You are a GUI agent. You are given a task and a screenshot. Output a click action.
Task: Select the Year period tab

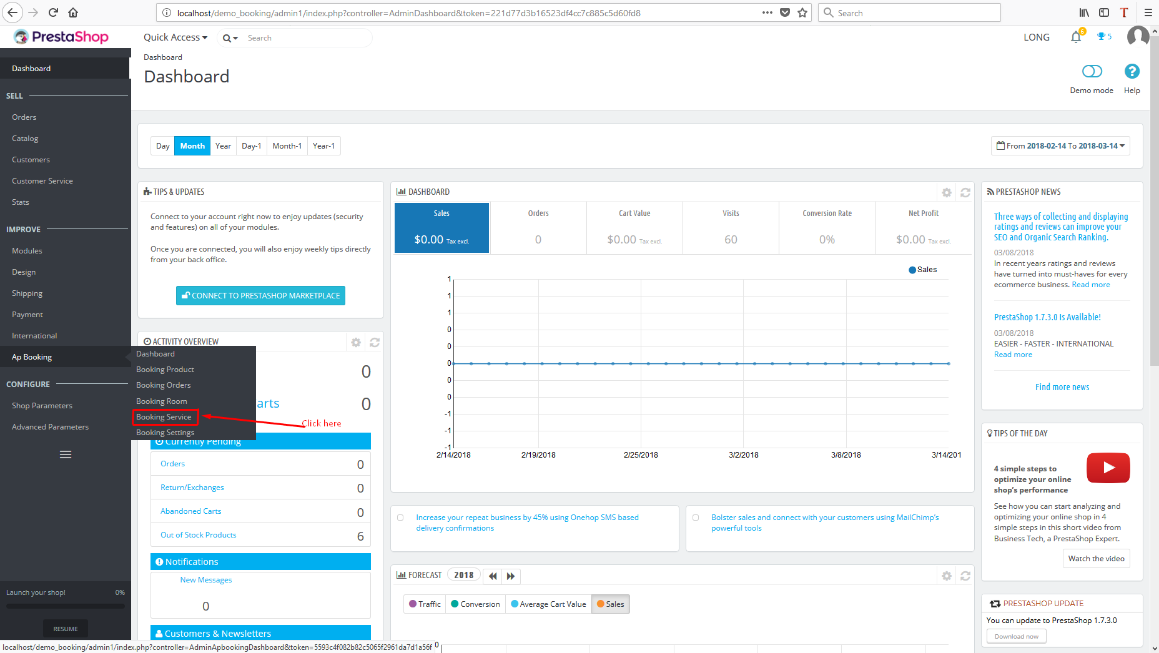pyautogui.click(x=223, y=146)
